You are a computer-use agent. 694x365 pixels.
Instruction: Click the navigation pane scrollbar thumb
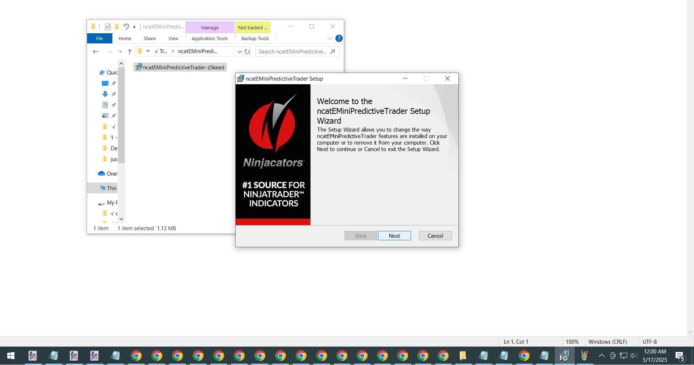[x=121, y=115]
